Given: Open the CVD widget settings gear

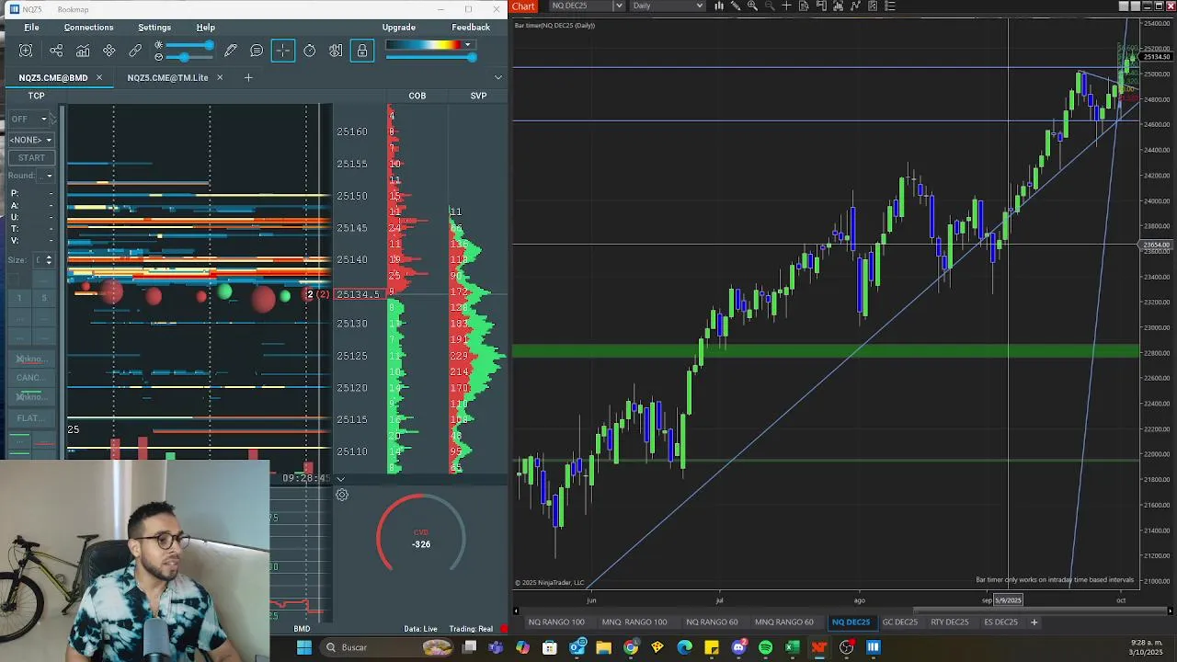Looking at the screenshot, I should tap(341, 495).
